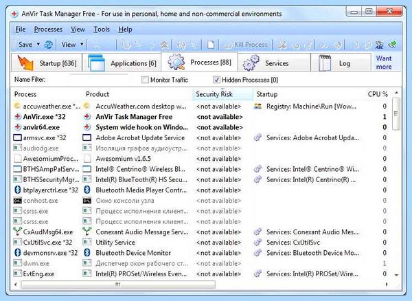This screenshot has width=412, height=301.
Task: Click the green arrows toolbar icon at far right
Action: [392, 45]
